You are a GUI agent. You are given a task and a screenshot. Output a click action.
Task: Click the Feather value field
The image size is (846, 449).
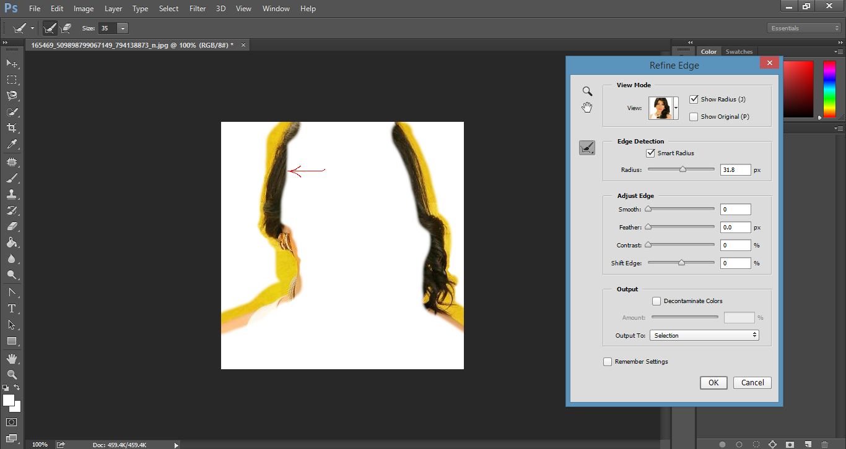point(736,227)
